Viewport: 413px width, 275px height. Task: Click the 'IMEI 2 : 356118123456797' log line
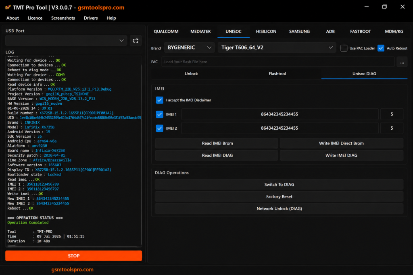tap(33, 189)
